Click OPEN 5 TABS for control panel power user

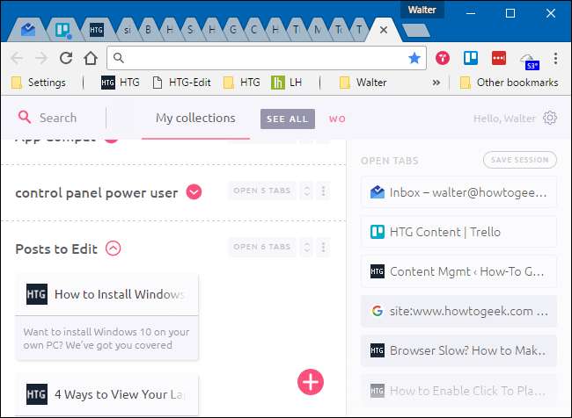pyautogui.click(x=262, y=191)
